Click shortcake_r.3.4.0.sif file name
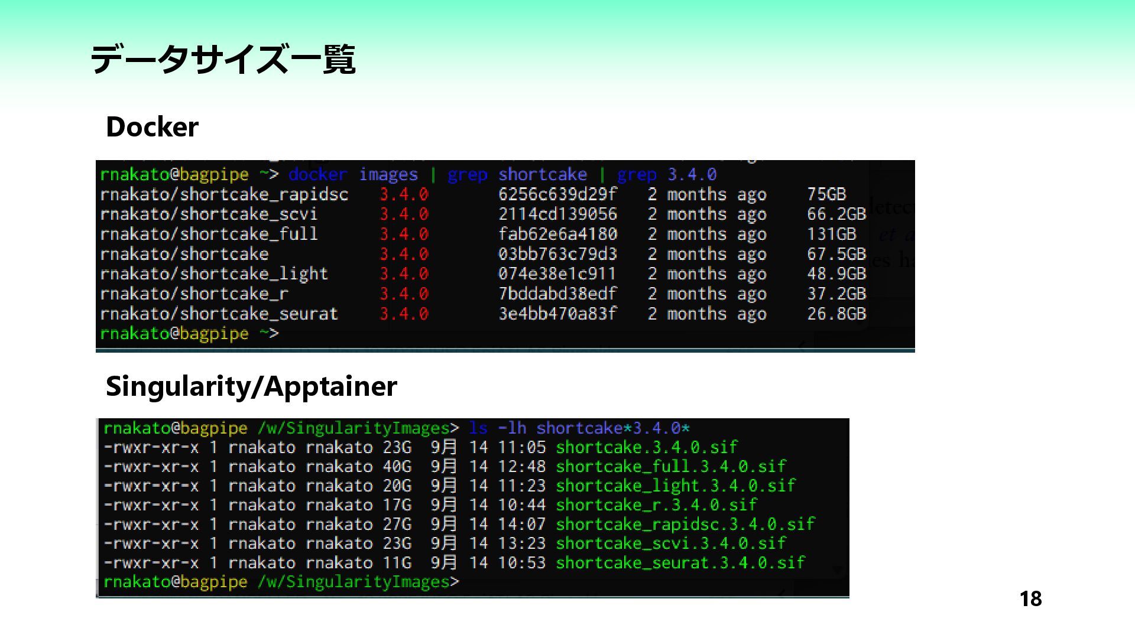Screen dimensions: 1135x638 point(656,505)
